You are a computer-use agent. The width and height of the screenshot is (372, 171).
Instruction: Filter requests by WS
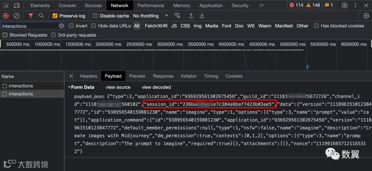pyautogui.click(x=251, y=26)
